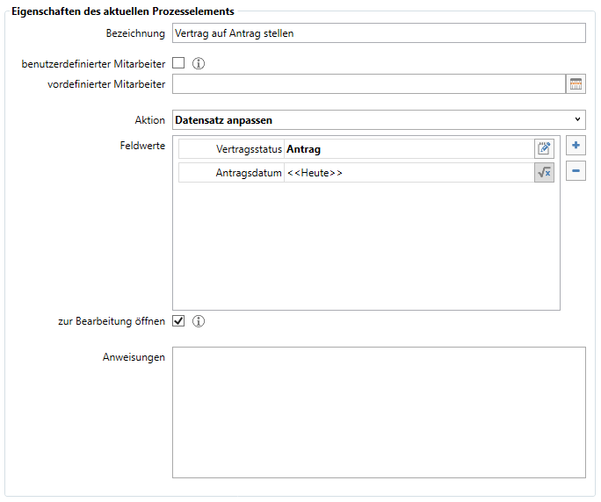
Task: Show info for zur Bearbeitung öffnen
Action: click(x=199, y=321)
